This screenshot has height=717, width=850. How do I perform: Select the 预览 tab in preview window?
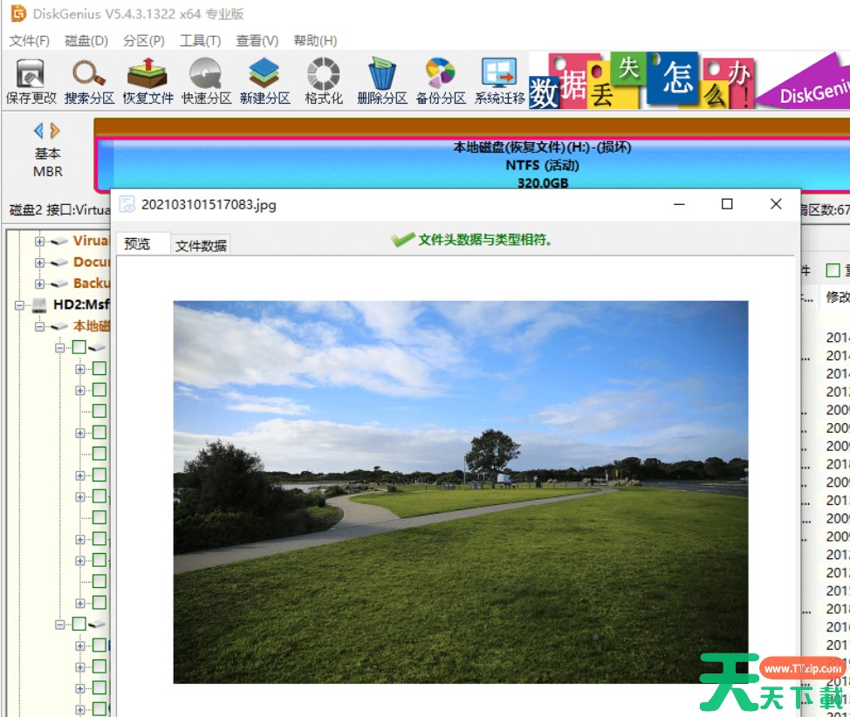137,244
